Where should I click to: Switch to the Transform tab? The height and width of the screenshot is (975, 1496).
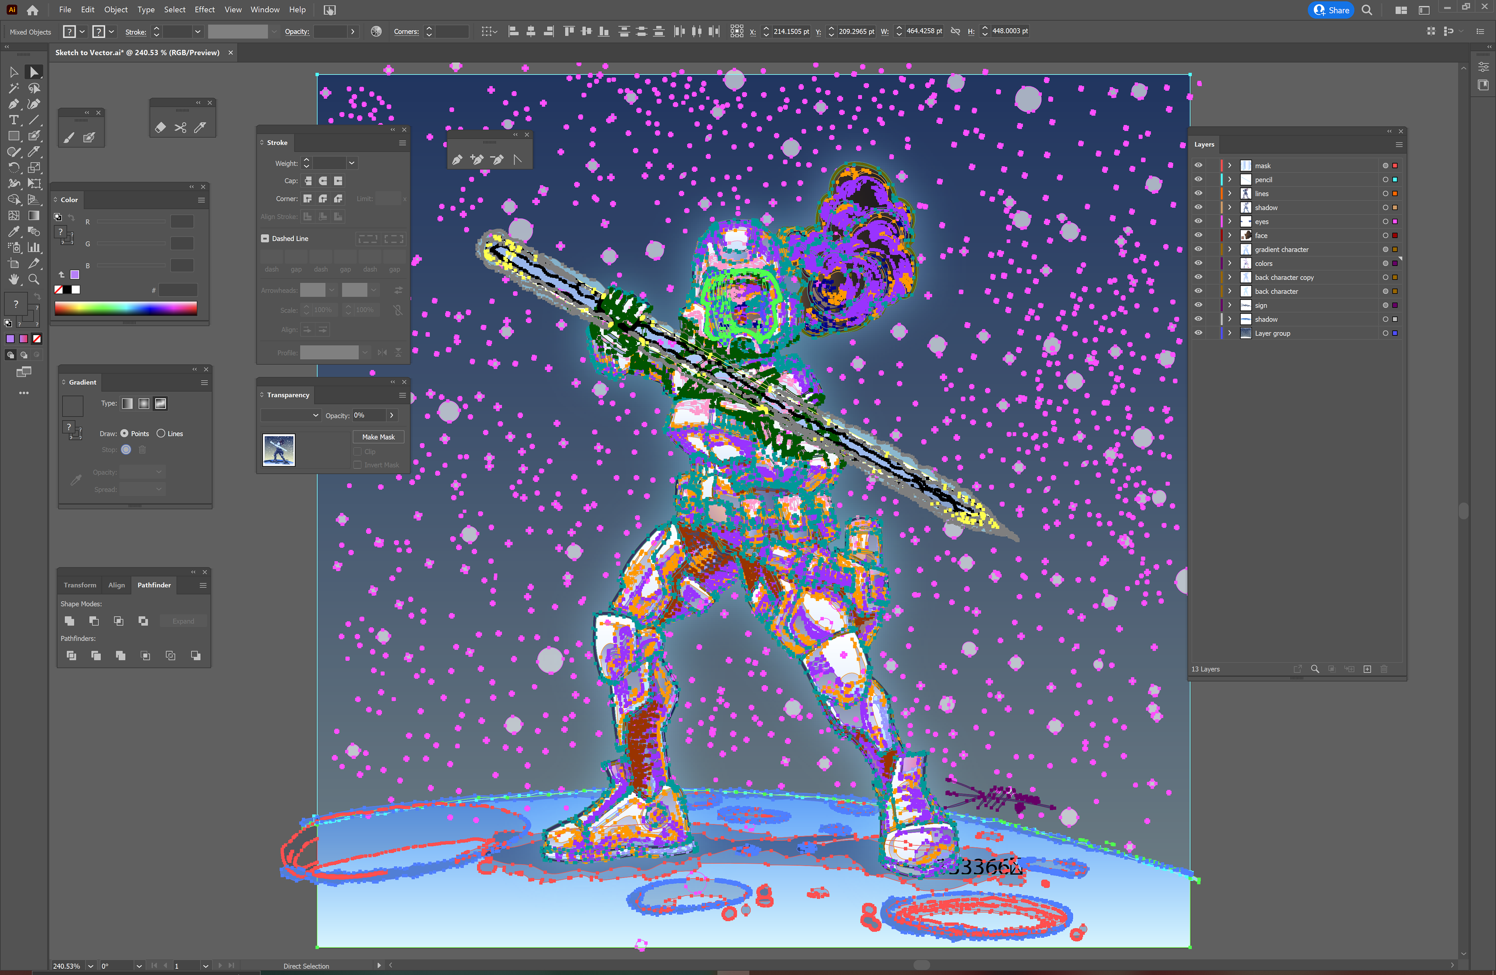click(x=80, y=585)
